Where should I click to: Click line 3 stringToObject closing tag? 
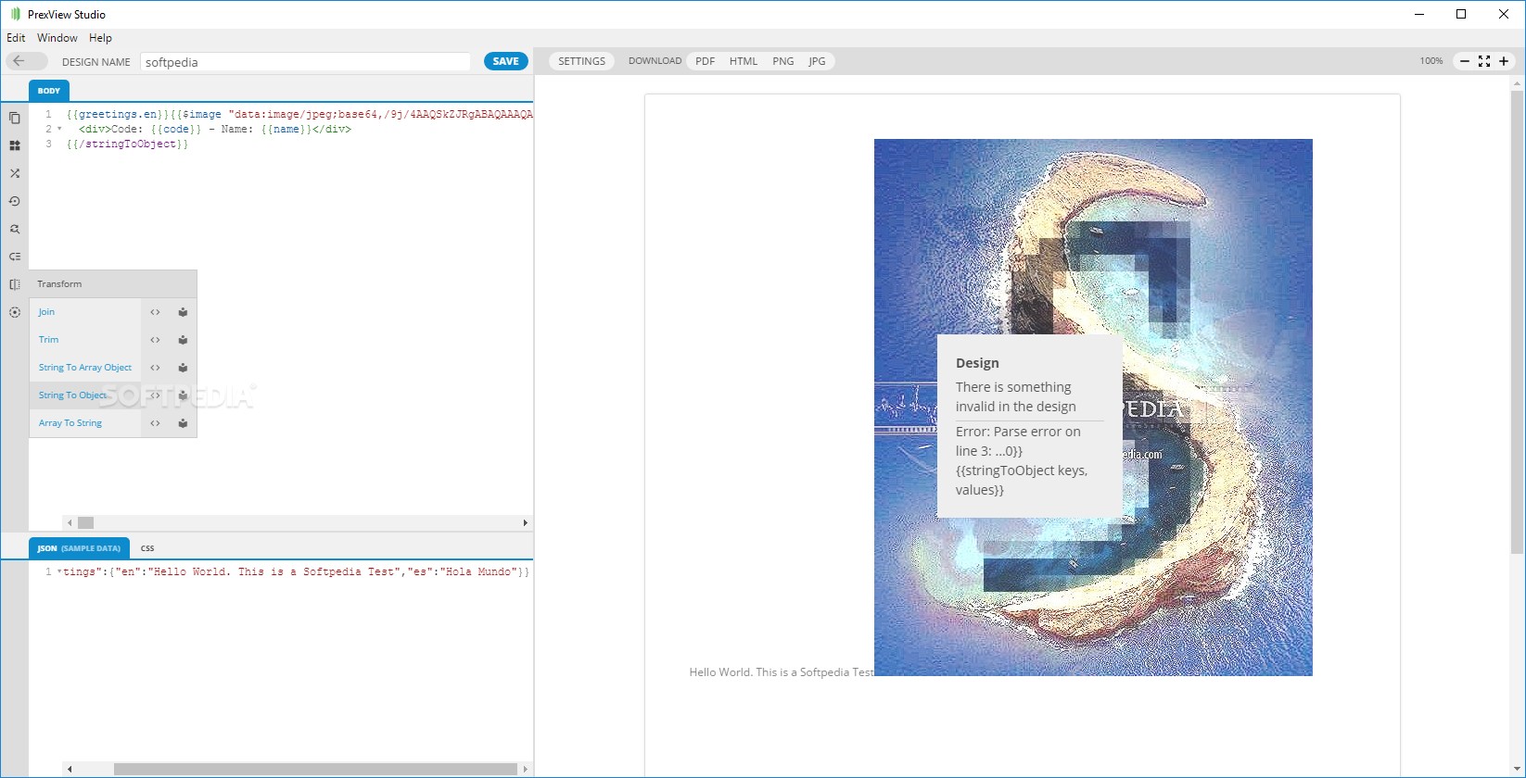[127, 144]
